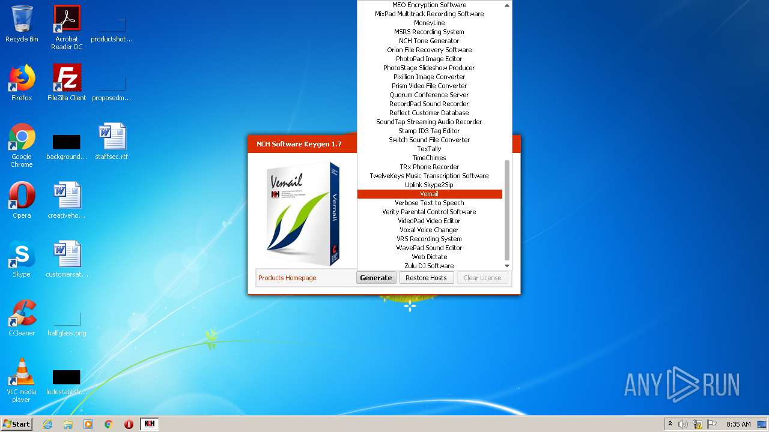The image size is (769, 432).
Task: Launch Opera desktop shortcut
Action: pyautogui.click(x=22, y=200)
